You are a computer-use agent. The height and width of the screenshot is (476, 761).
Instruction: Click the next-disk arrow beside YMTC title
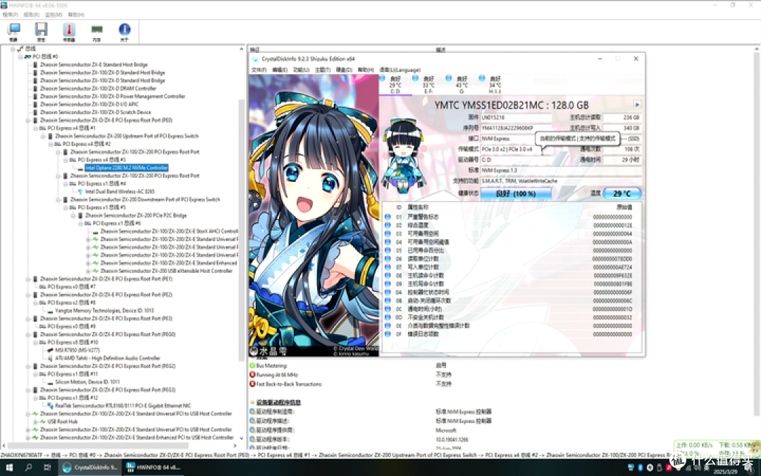click(x=637, y=105)
